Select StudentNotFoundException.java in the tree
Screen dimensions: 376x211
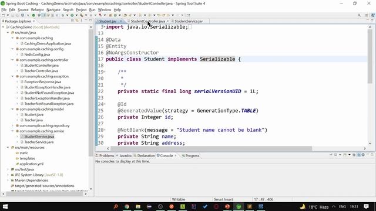[49, 93]
